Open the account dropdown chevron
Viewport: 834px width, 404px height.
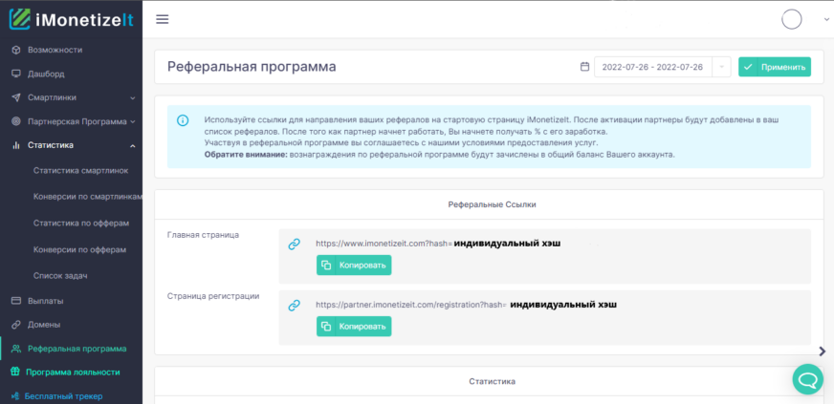(825, 19)
